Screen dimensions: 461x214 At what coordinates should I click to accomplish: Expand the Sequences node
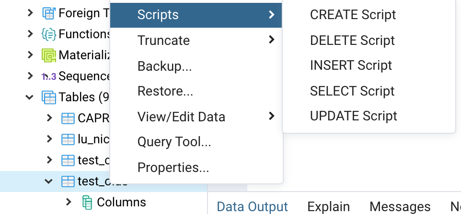[30, 75]
